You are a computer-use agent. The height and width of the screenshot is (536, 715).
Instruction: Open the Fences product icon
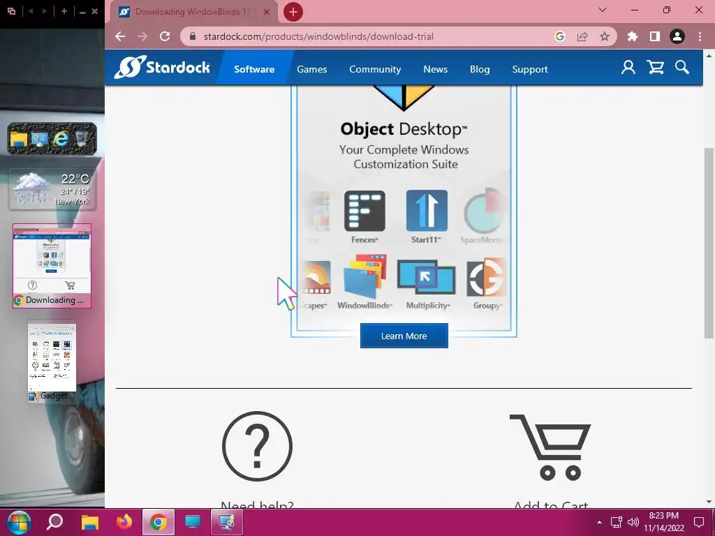coord(364,211)
